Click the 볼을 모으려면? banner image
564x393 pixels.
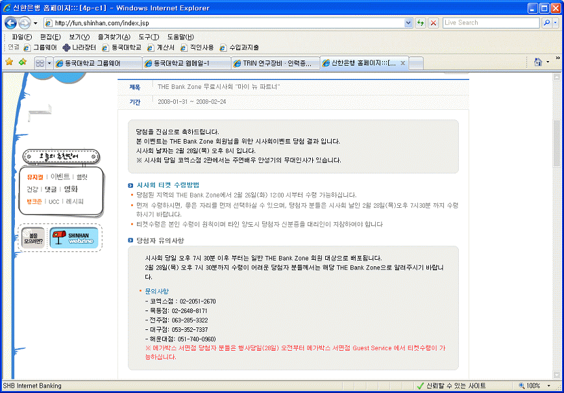click(x=33, y=238)
